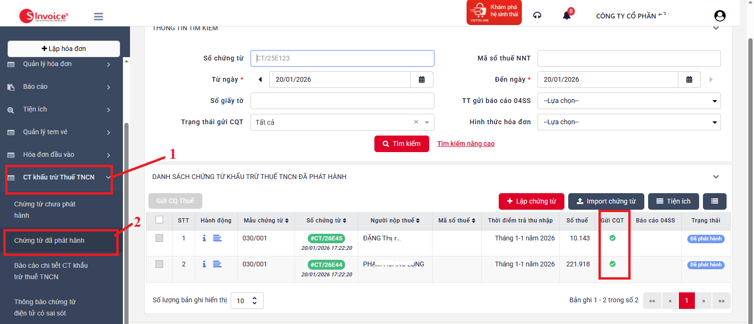Screen dimensions: 754x324
Task: Click in the Số chứng từ field
Action: (342, 59)
